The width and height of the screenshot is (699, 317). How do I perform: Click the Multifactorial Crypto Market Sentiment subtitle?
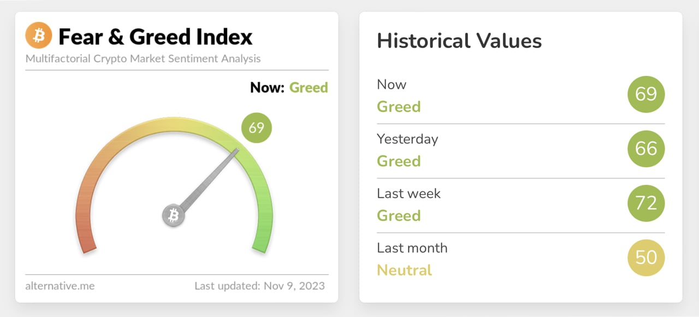click(143, 58)
